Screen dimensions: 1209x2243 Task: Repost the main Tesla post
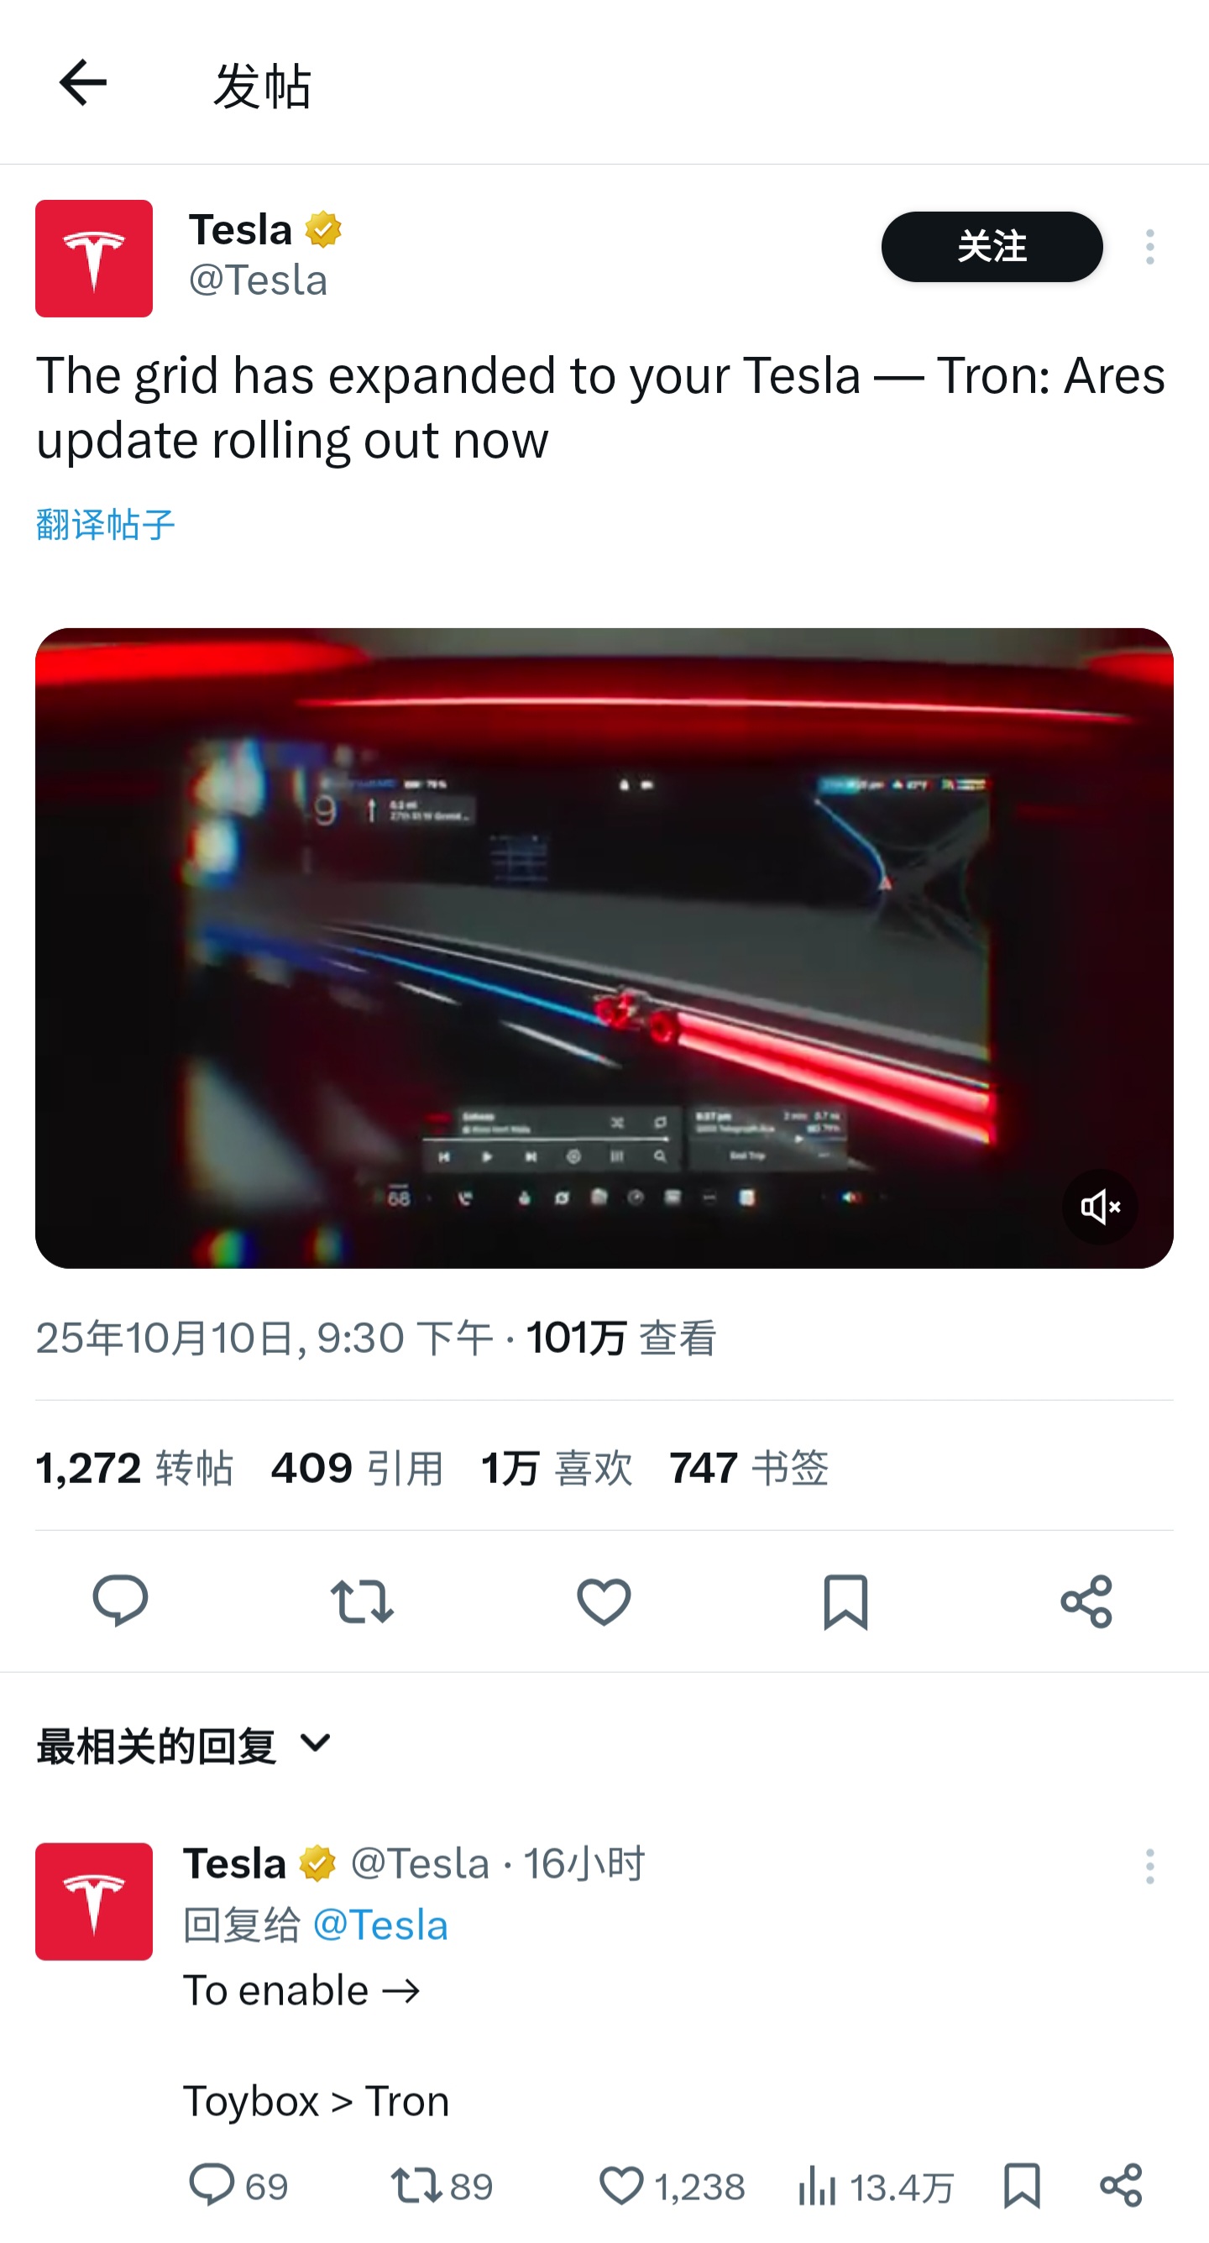[x=362, y=1601]
